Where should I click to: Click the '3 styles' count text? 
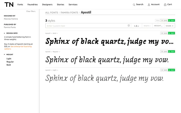[50, 21]
